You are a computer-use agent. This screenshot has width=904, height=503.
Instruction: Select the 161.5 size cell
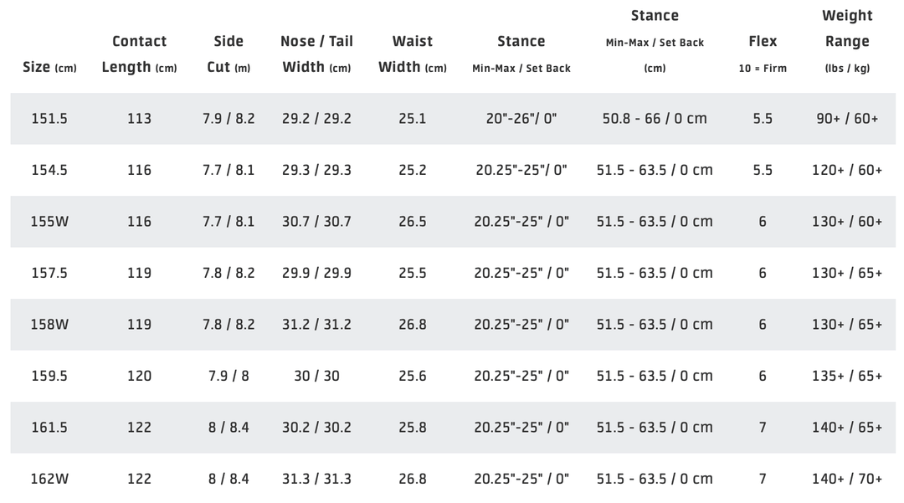(49, 428)
